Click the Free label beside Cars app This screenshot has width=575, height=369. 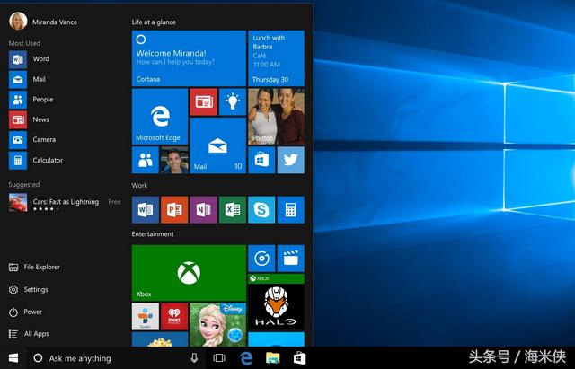pos(114,201)
